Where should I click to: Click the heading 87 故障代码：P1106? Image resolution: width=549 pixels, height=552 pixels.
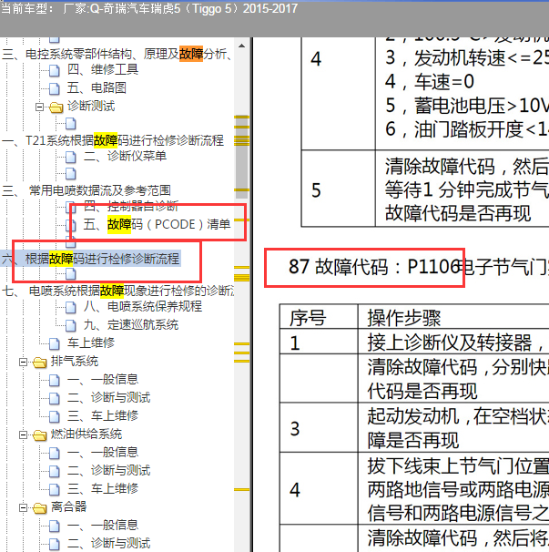coord(375,267)
